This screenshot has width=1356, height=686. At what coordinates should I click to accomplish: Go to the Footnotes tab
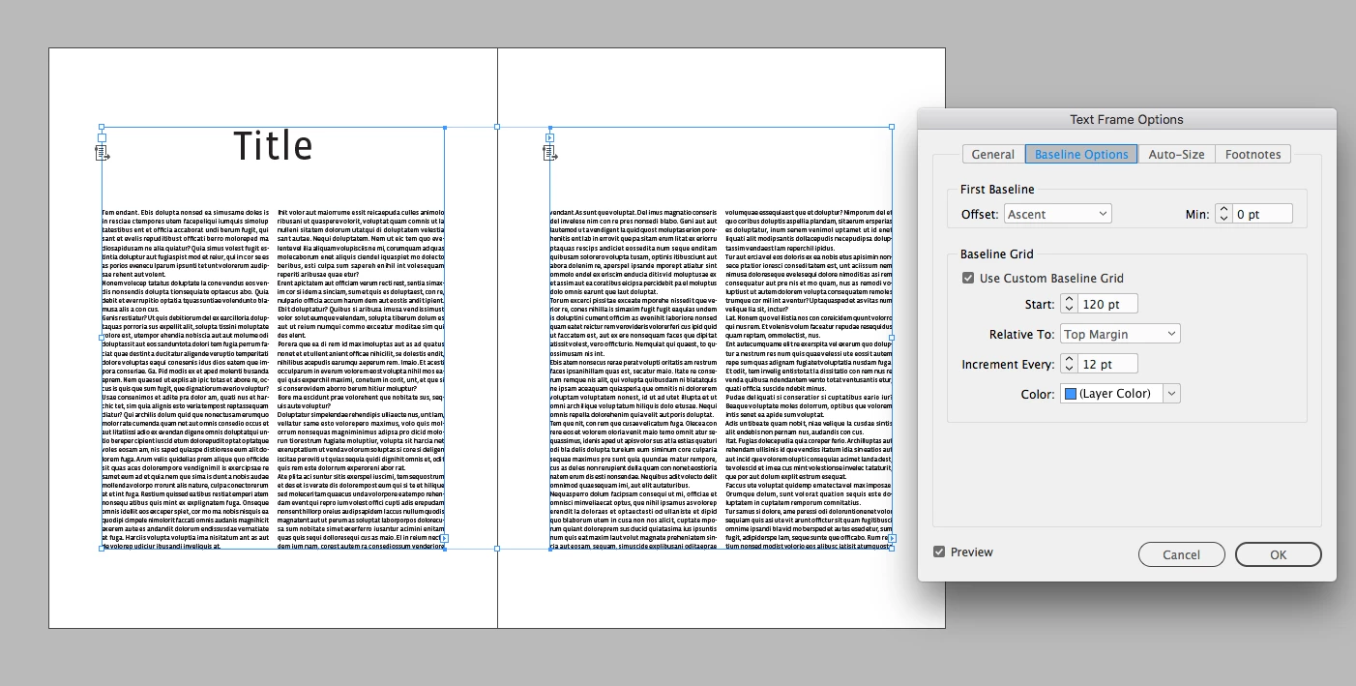coord(1253,154)
